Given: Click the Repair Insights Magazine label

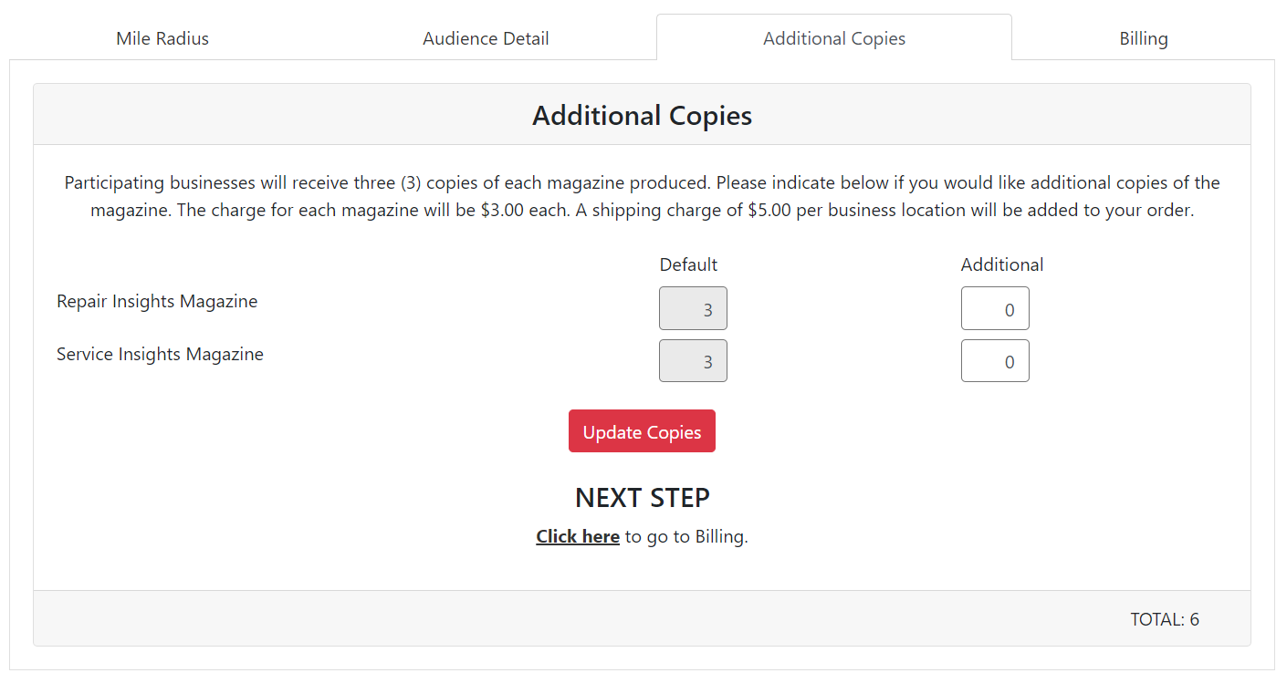Looking at the screenshot, I should (157, 301).
